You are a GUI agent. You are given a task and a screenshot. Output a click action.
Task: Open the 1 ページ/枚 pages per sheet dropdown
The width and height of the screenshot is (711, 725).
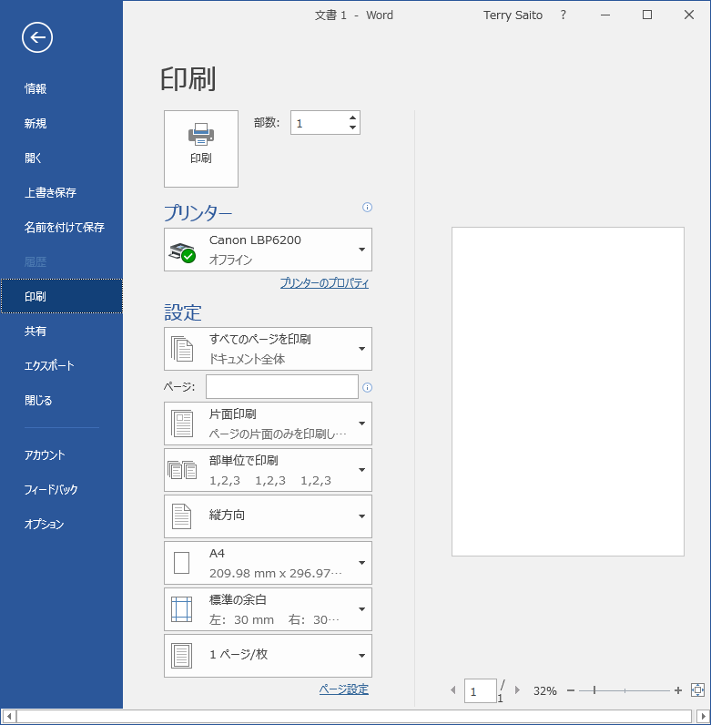tap(269, 656)
